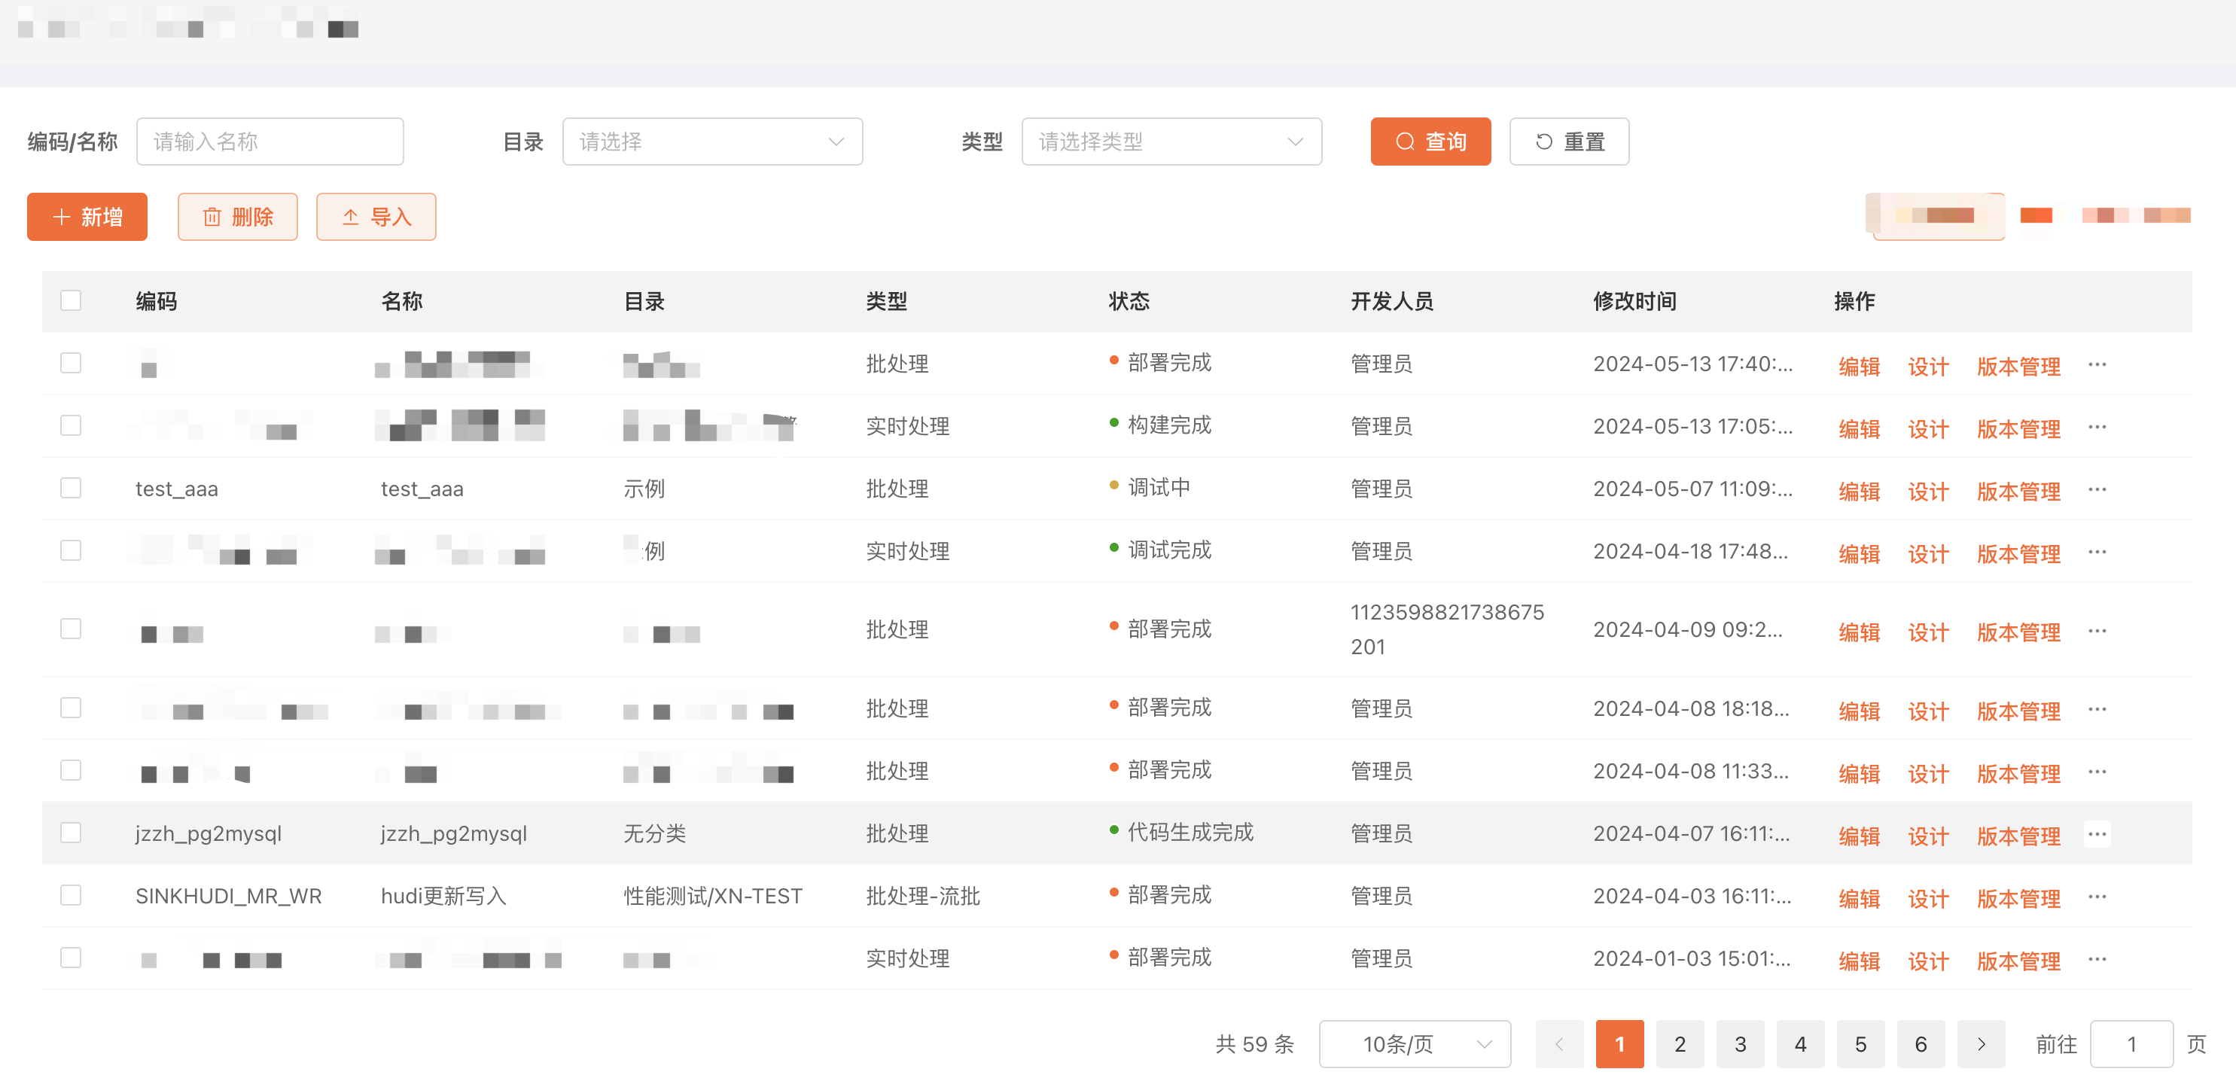Select checkbox for SINKHUDI_MR_WR row
2236x1075 pixels.
click(x=72, y=894)
